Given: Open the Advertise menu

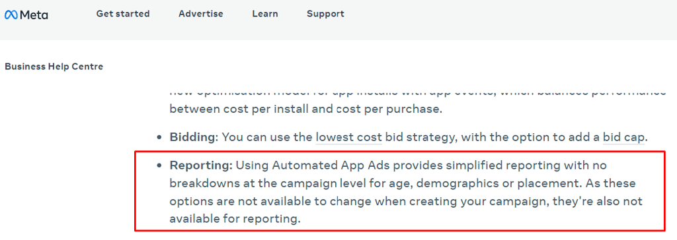Looking at the screenshot, I should (201, 14).
